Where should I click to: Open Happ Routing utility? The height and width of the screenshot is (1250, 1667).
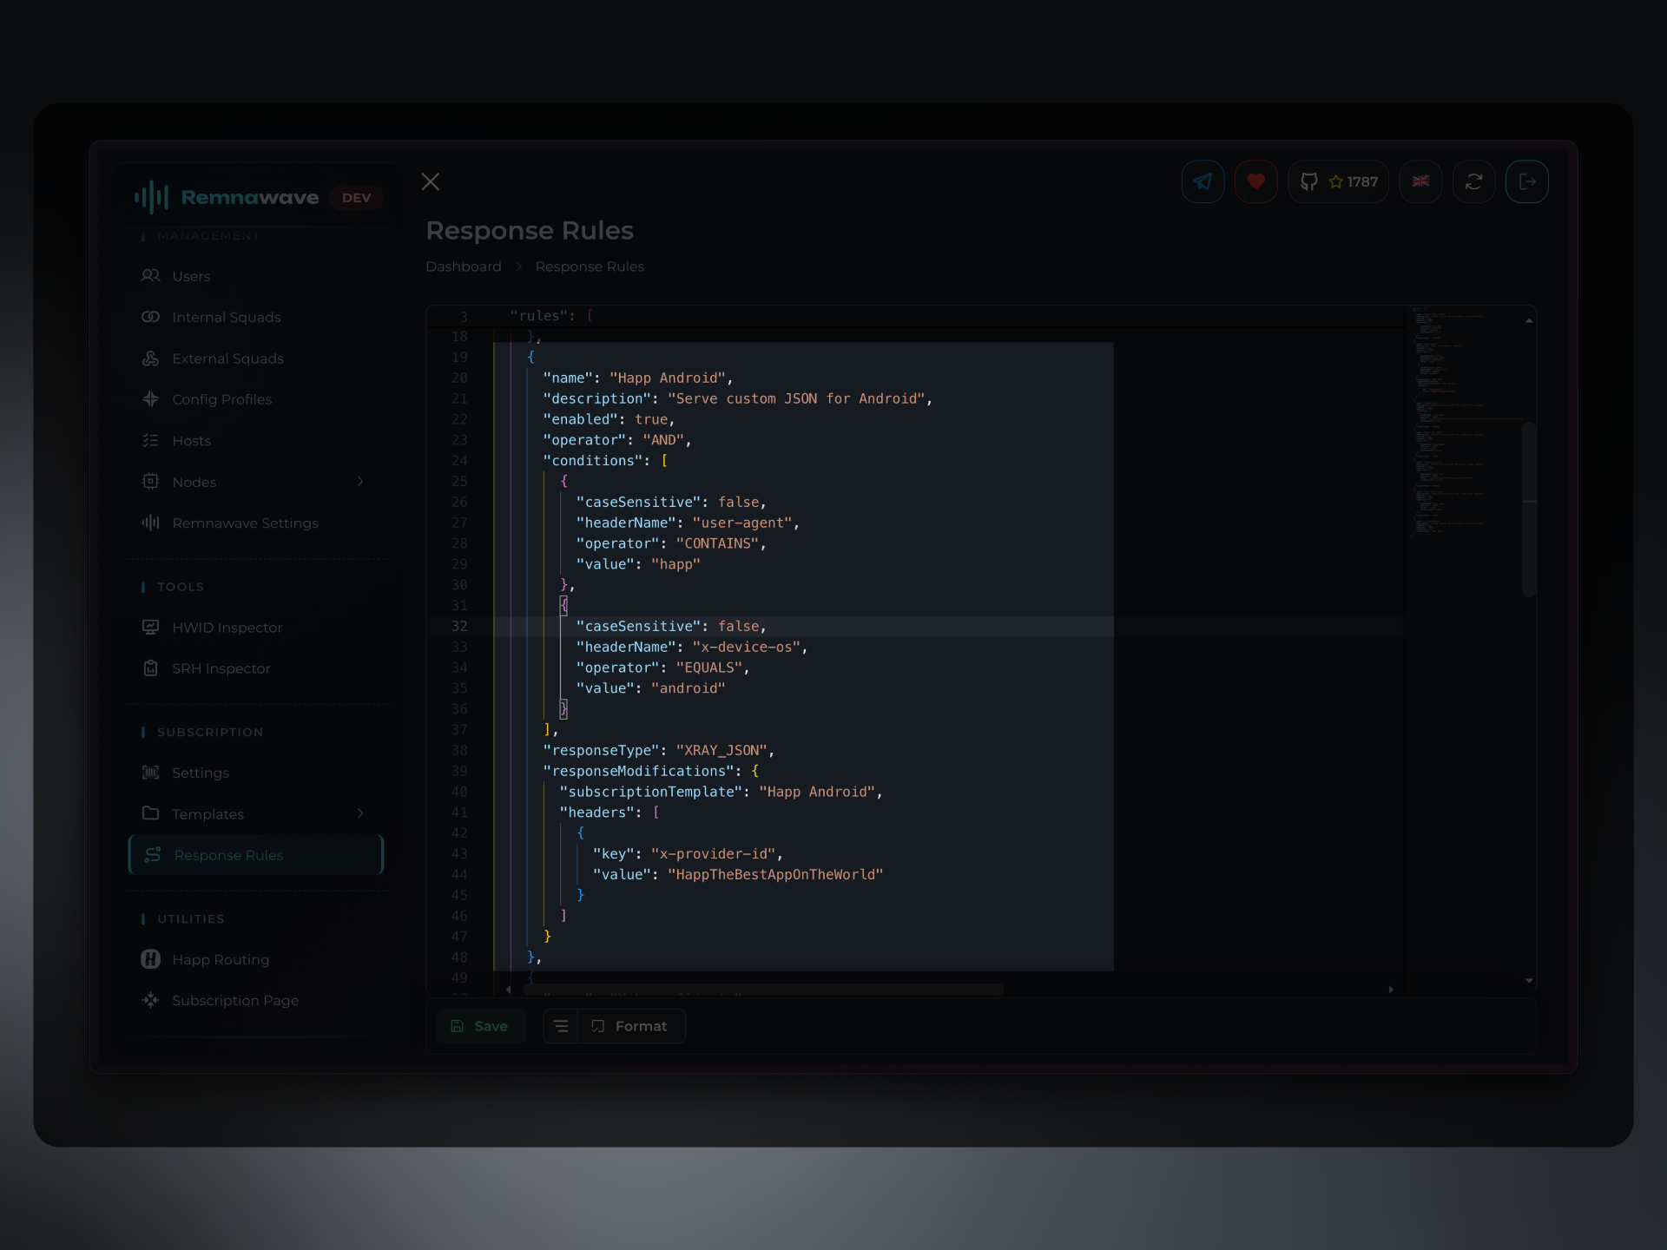pyautogui.click(x=221, y=959)
